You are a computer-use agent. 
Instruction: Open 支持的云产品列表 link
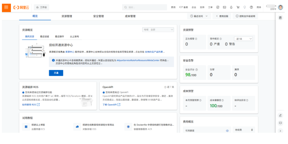pyautogui.click(x=154, y=52)
